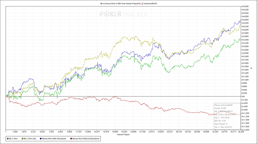Click the Player: rexhonest8438 line in stats box
The width and height of the screenshot is (257, 144).
(223, 105)
